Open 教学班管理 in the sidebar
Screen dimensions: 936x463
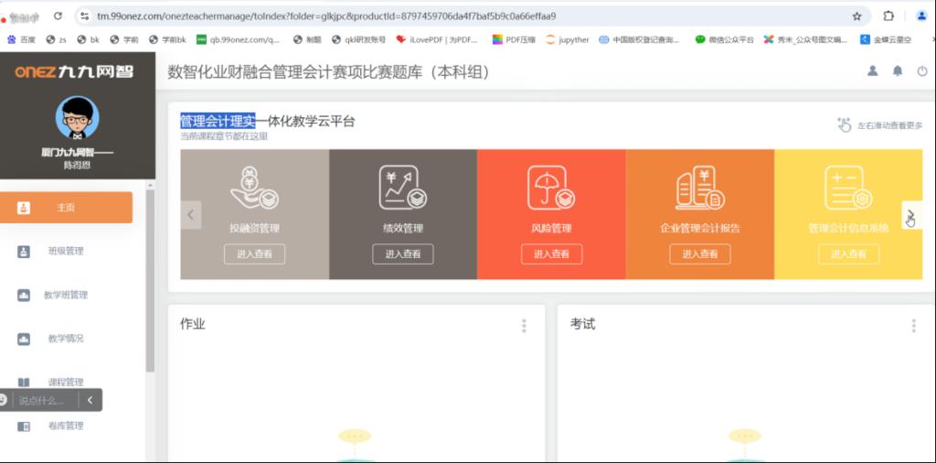click(66, 296)
